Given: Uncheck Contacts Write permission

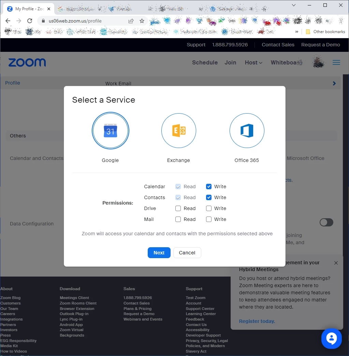Looking at the screenshot, I should click(x=209, y=197).
